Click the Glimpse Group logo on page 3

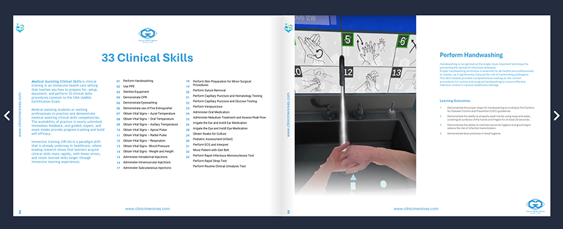(x=535, y=207)
